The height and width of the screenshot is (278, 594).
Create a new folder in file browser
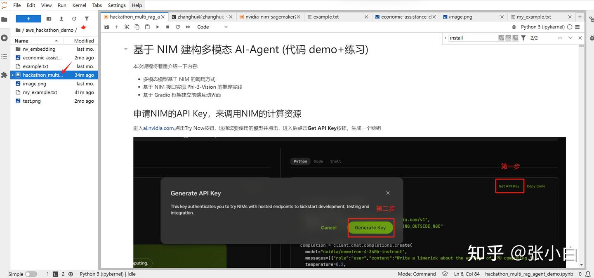point(49,19)
